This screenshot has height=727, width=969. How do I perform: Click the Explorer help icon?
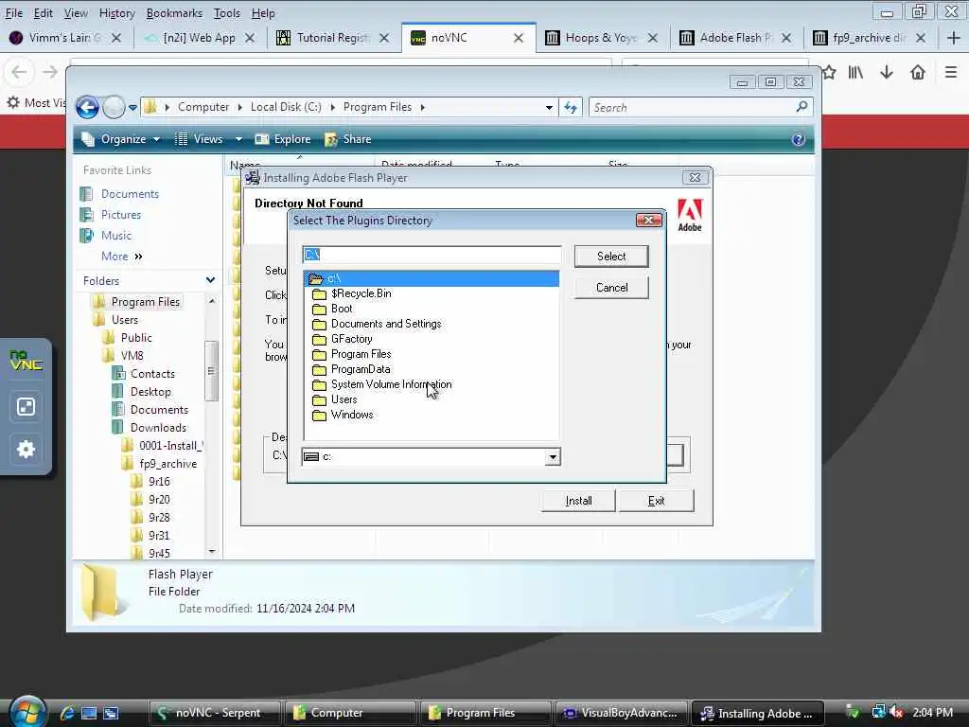(x=798, y=139)
